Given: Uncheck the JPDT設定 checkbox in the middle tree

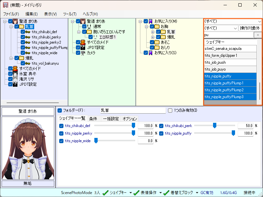Looking at the screenshot, I should [x=78, y=47].
